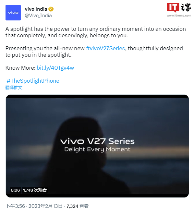Viewport: 194px width, 213px height.
Task: Open the 下午3:56 timestamp
Action: pyautogui.click(x=15, y=206)
